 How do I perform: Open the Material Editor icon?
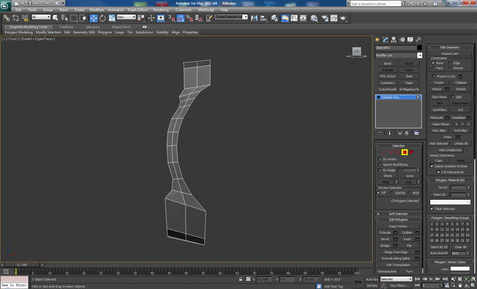tap(315, 18)
